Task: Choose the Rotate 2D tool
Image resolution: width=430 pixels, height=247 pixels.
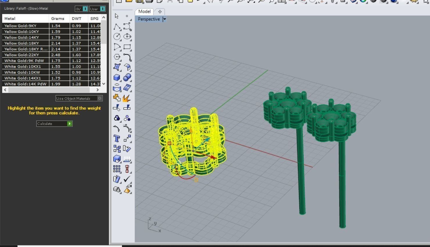Action: point(127,149)
